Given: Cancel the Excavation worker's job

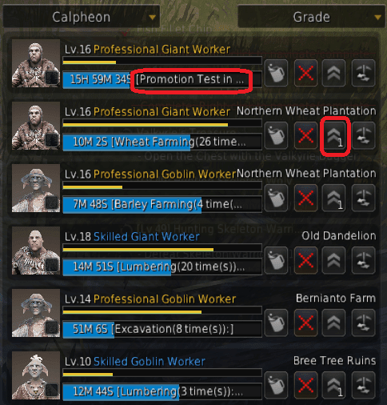Looking at the screenshot, I should point(305,323).
